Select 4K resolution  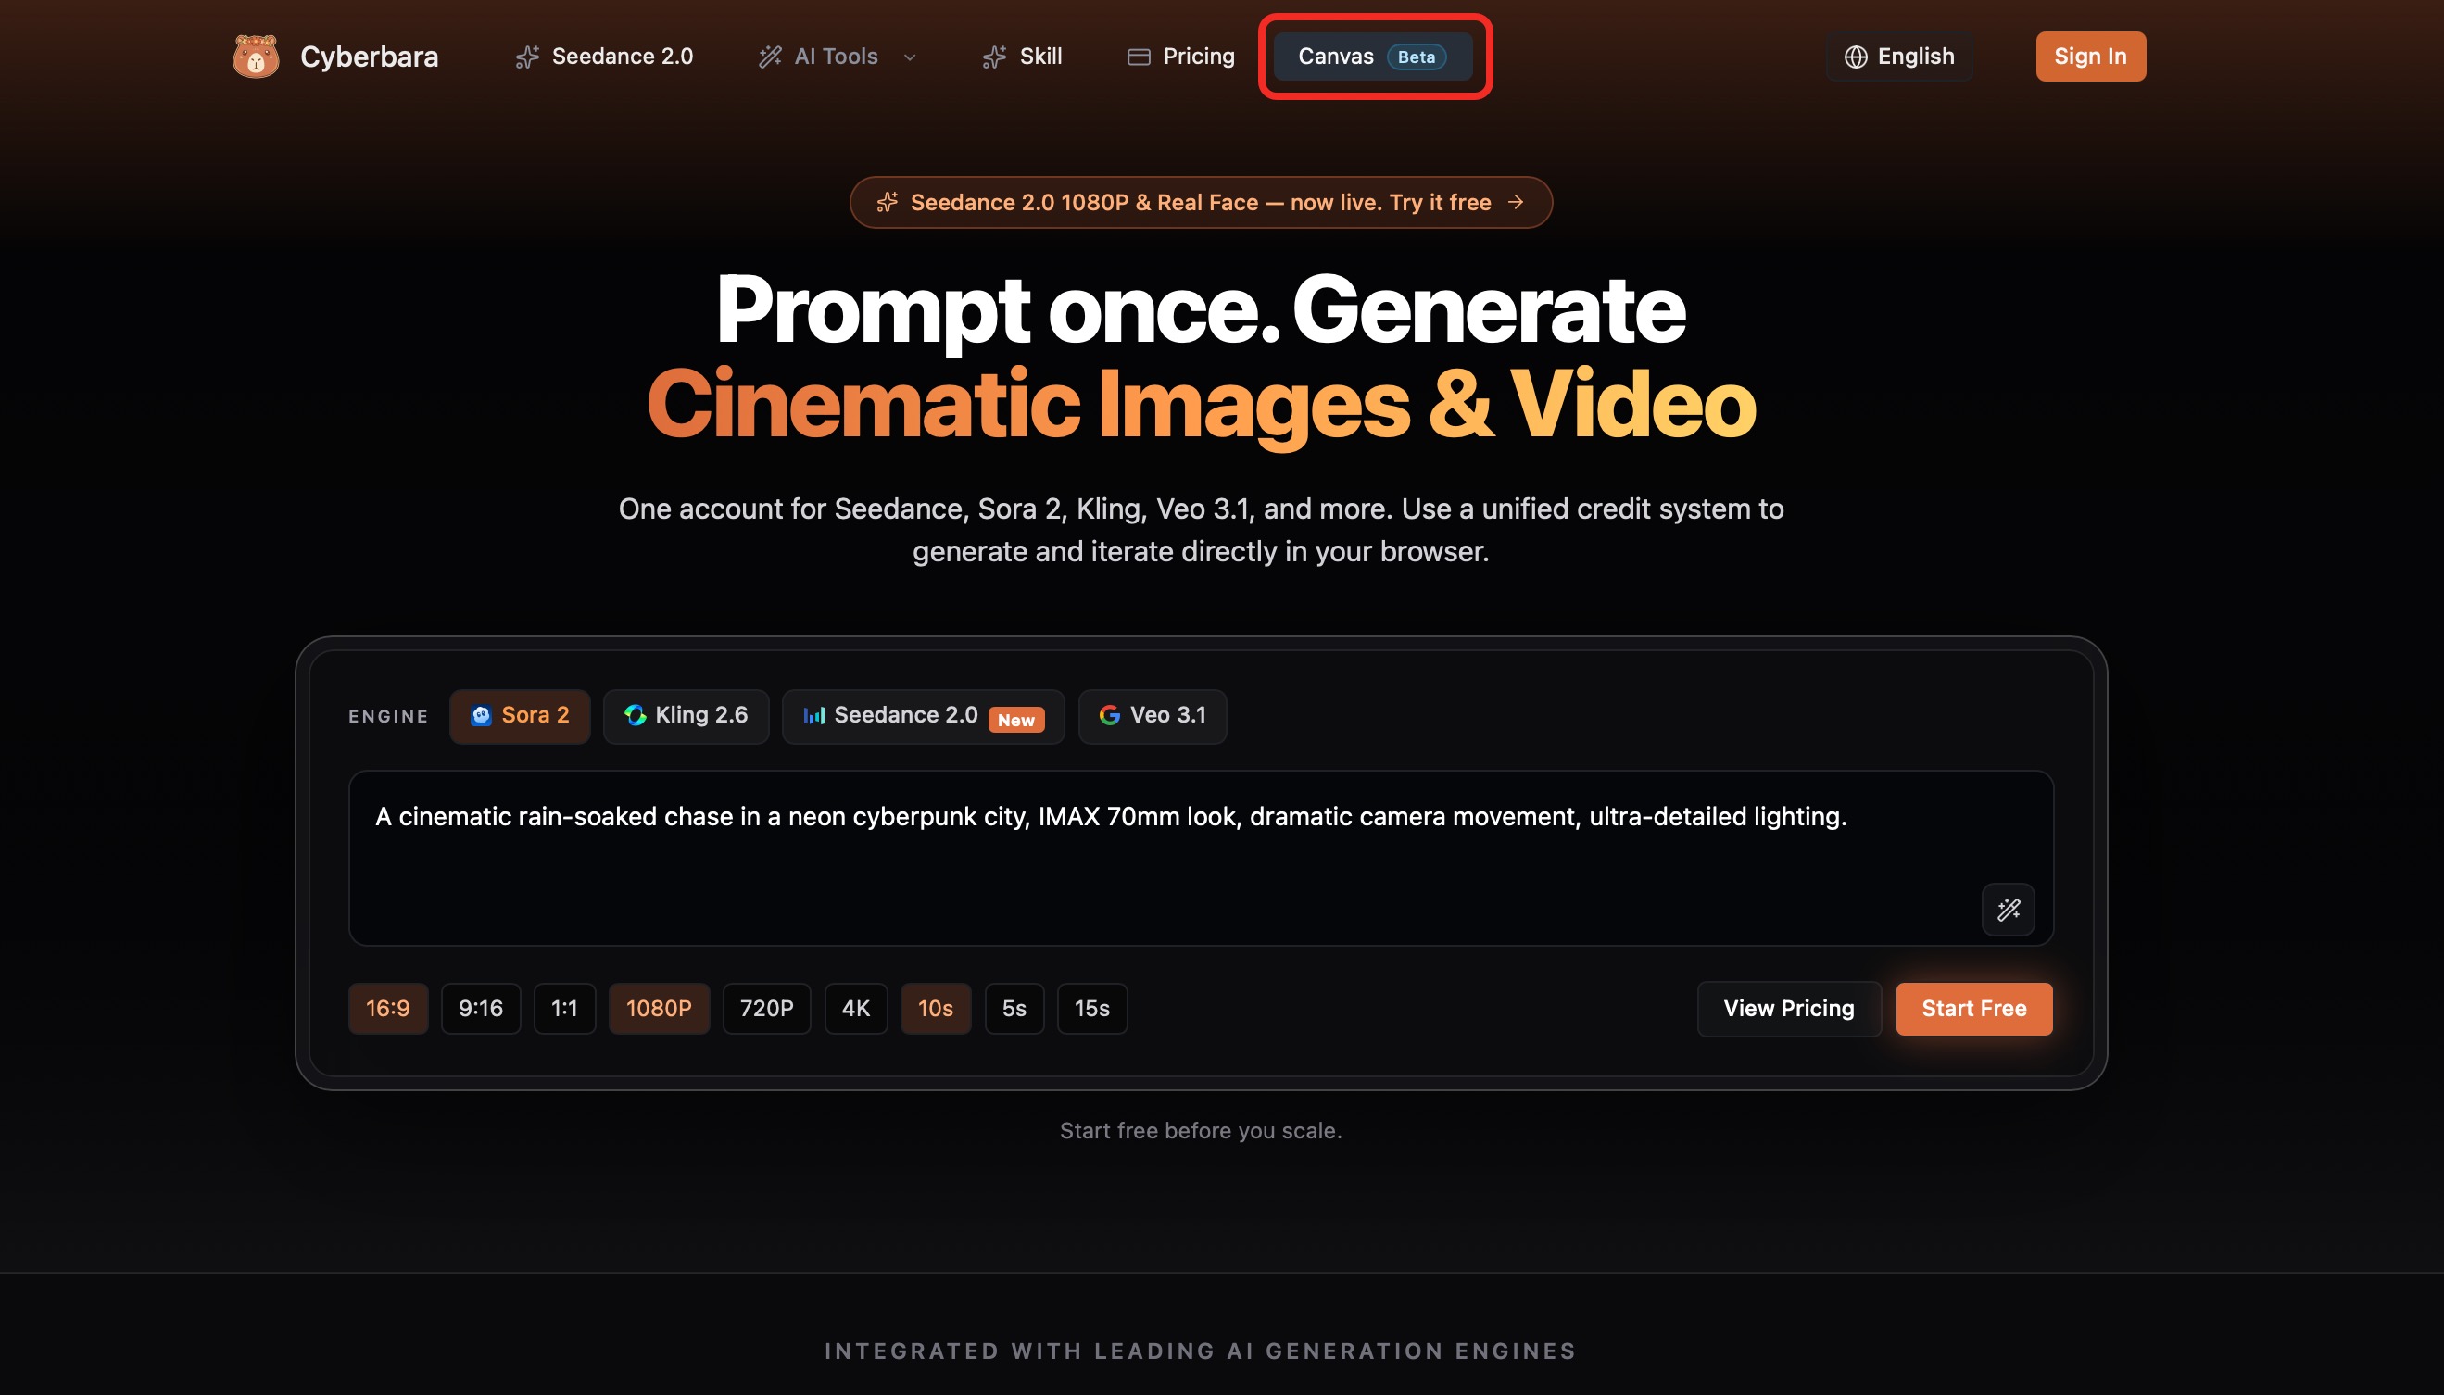tap(855, 1009)
